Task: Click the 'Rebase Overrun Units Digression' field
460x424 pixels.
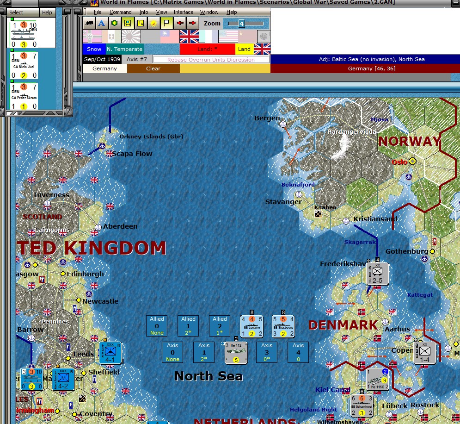Action: 211,60
